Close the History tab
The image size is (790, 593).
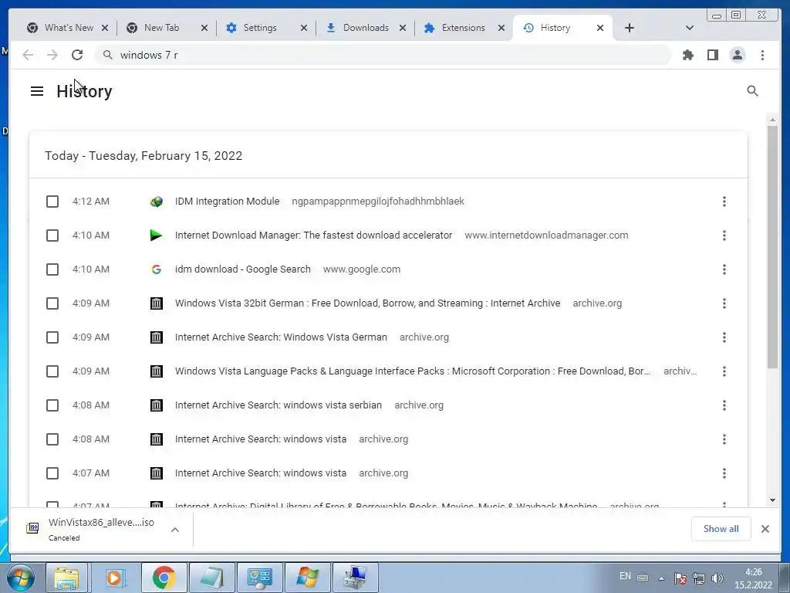[599, 28]
